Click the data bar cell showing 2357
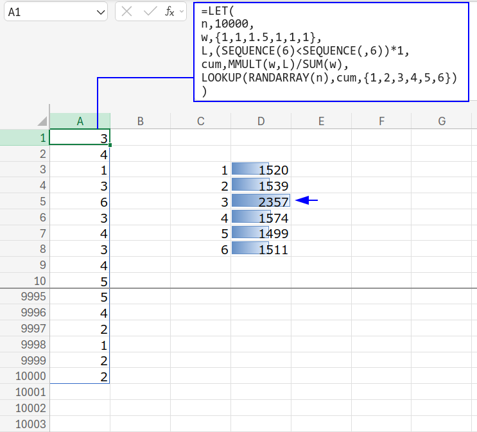477x432 pixels. pos(261,202)
